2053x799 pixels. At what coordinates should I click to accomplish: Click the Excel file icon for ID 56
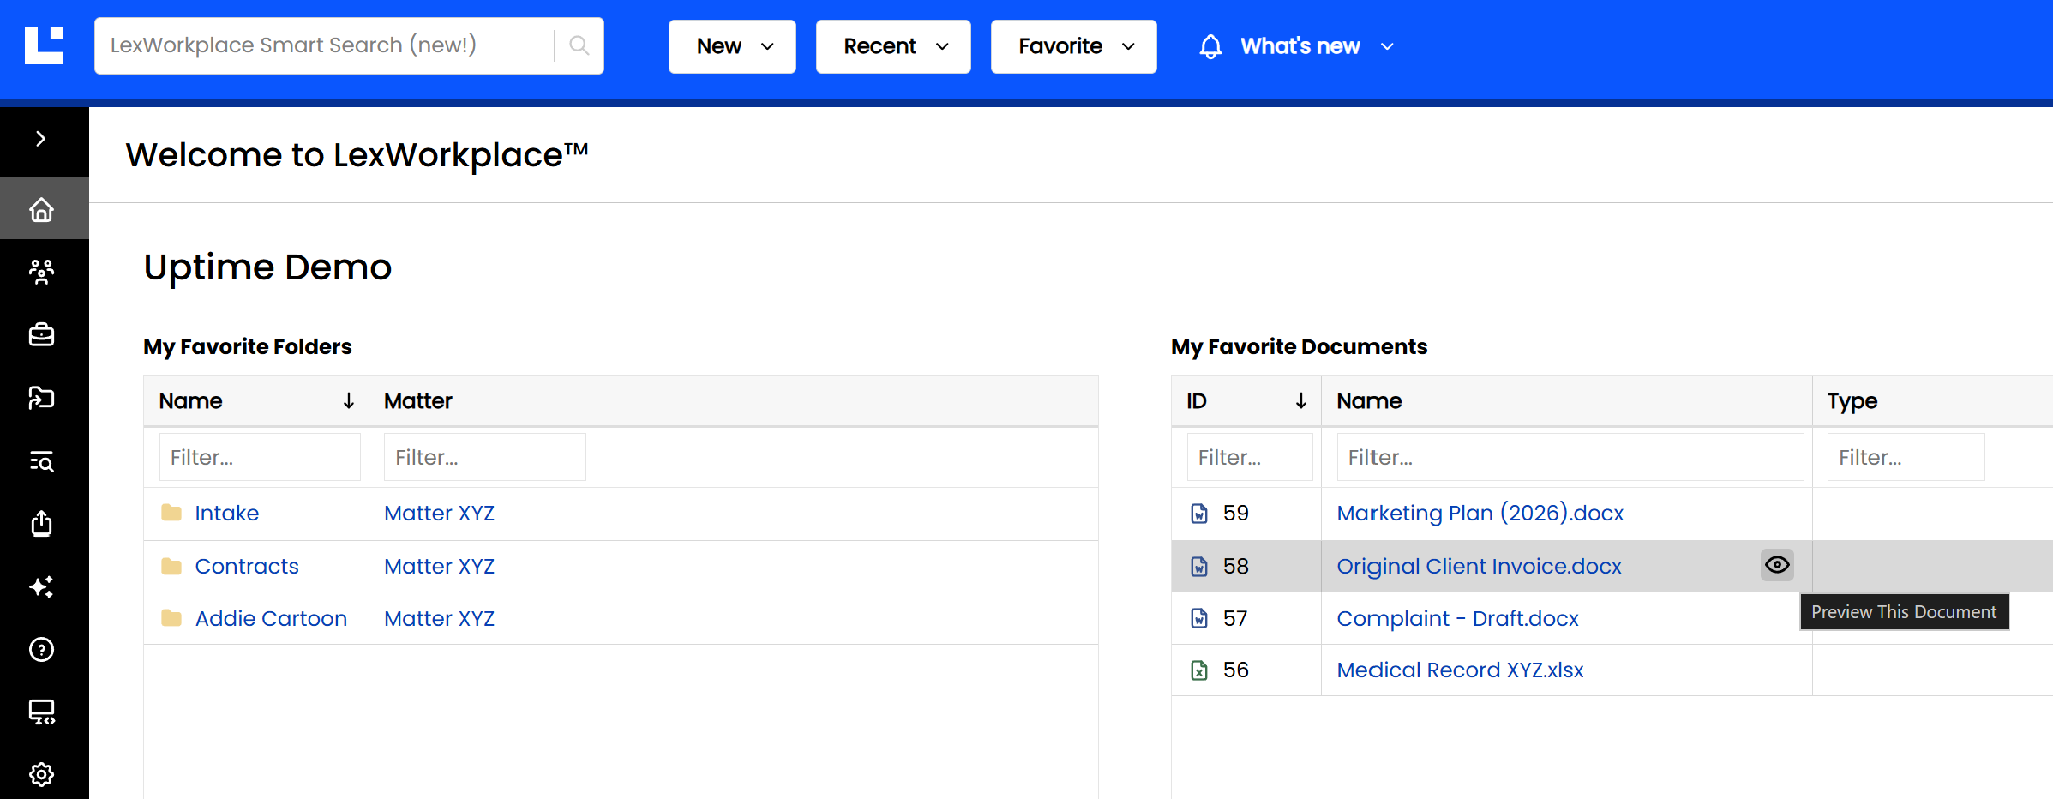pos(1199,670)
